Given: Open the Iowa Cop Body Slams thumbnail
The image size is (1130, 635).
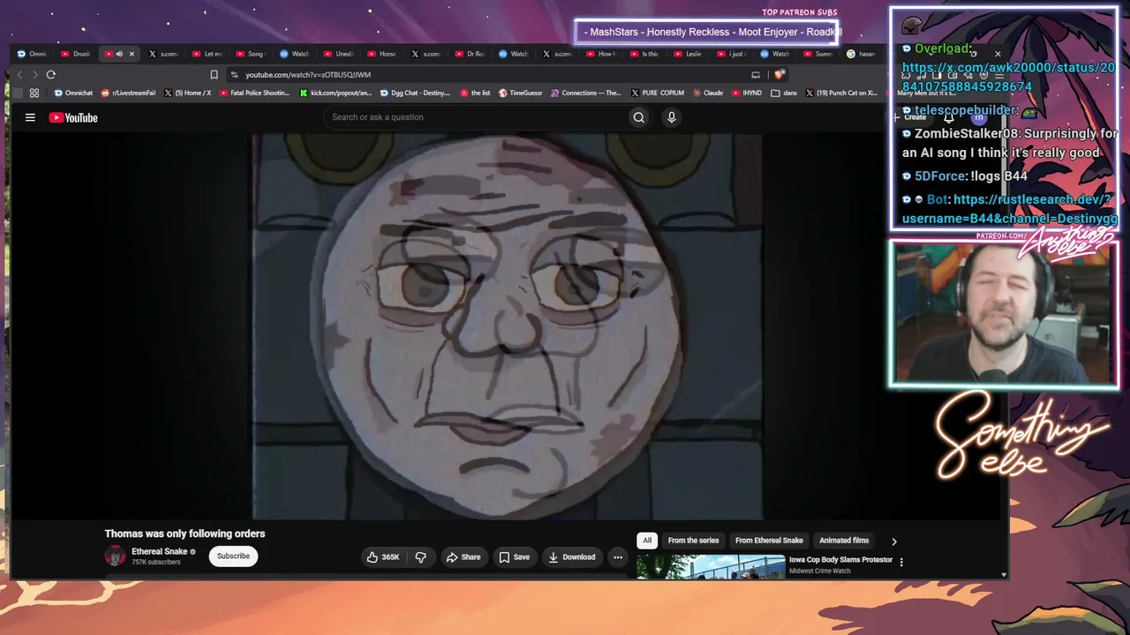Looking at the screenshot, I should click(x=711, y=566).
